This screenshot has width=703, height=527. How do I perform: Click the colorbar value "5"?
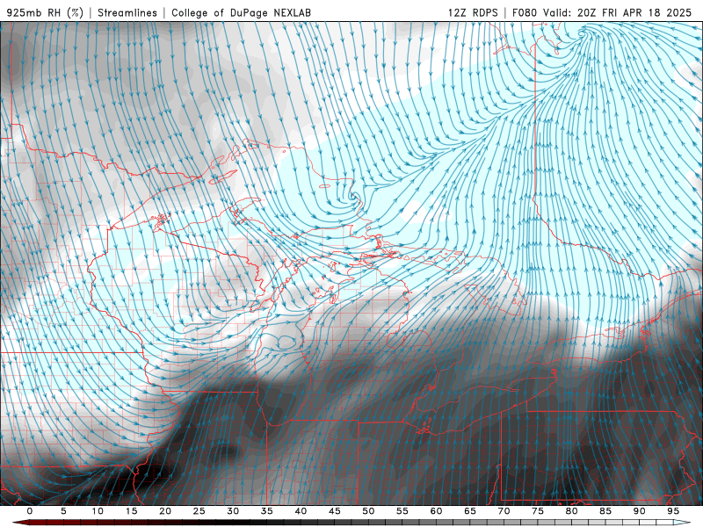63,511
